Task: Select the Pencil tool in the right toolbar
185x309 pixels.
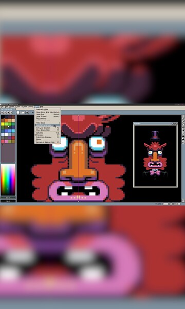Action: tap(183, 119)
